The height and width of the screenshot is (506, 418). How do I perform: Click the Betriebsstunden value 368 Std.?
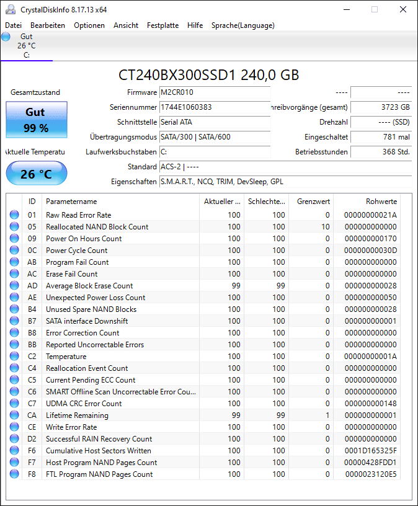(x=381, y=152)
